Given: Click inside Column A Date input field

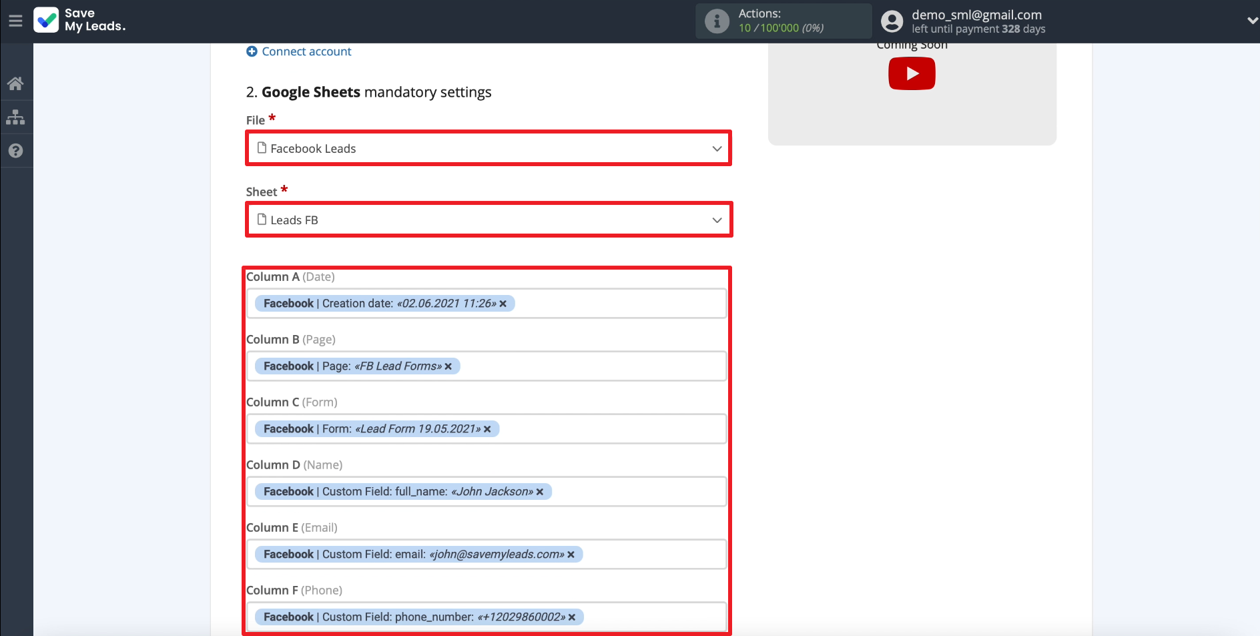Looking at the screenshot, I should coord(487,304).
